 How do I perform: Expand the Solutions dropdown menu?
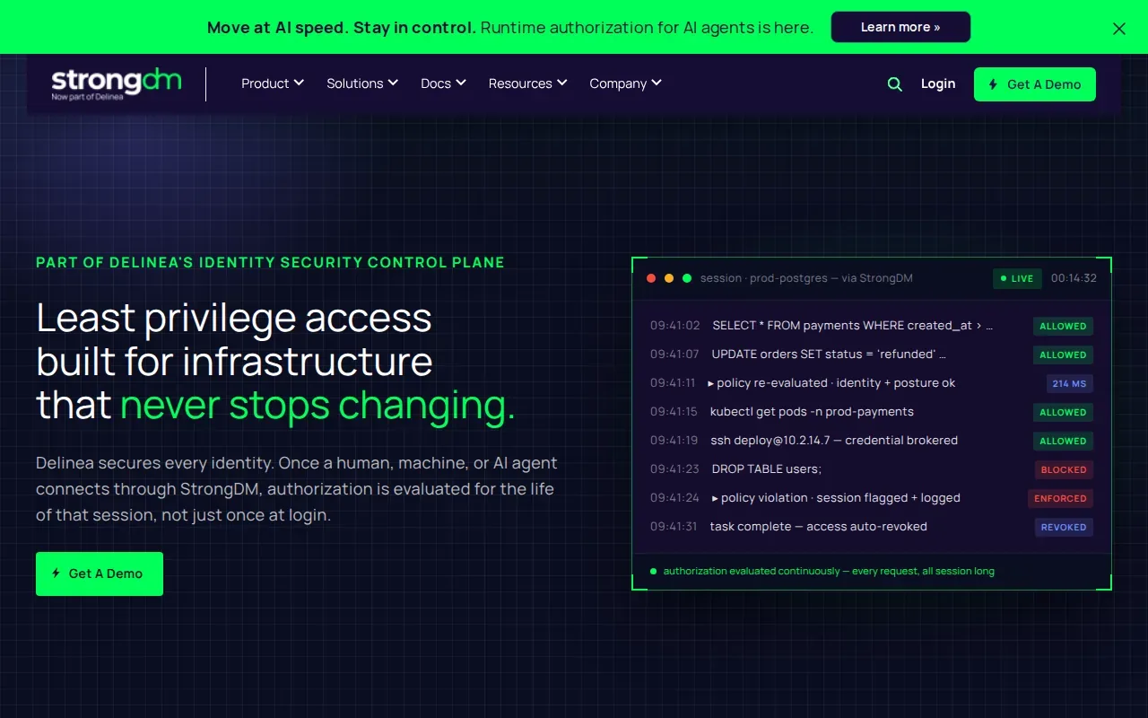point(362,83)
